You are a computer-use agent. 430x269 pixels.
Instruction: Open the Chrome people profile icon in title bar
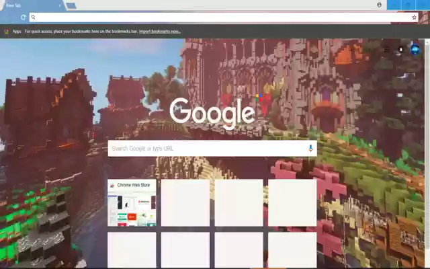379,5
